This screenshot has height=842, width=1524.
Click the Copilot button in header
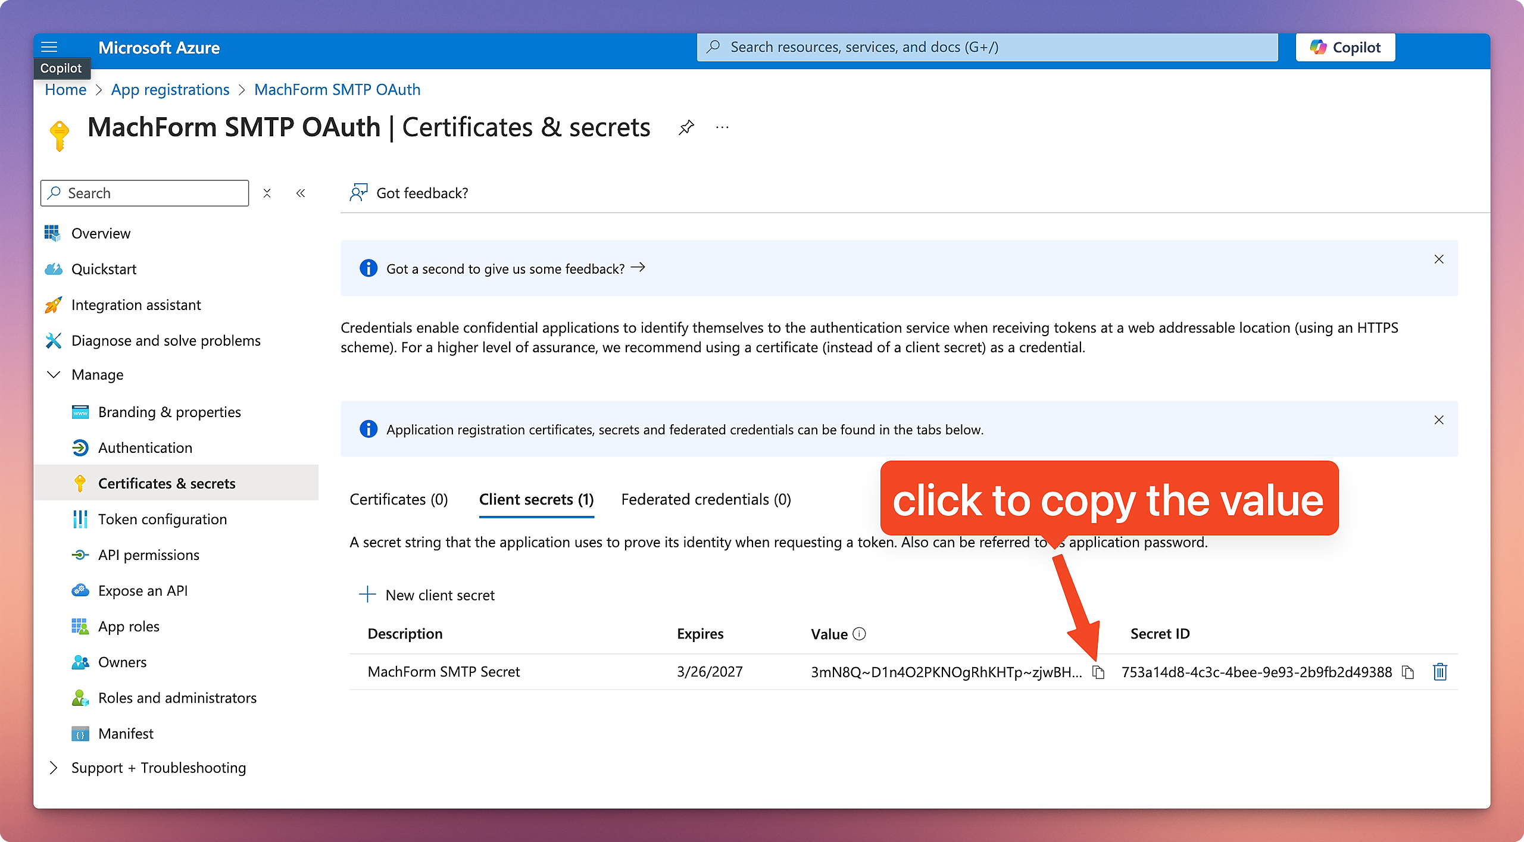coord(1345,48)
